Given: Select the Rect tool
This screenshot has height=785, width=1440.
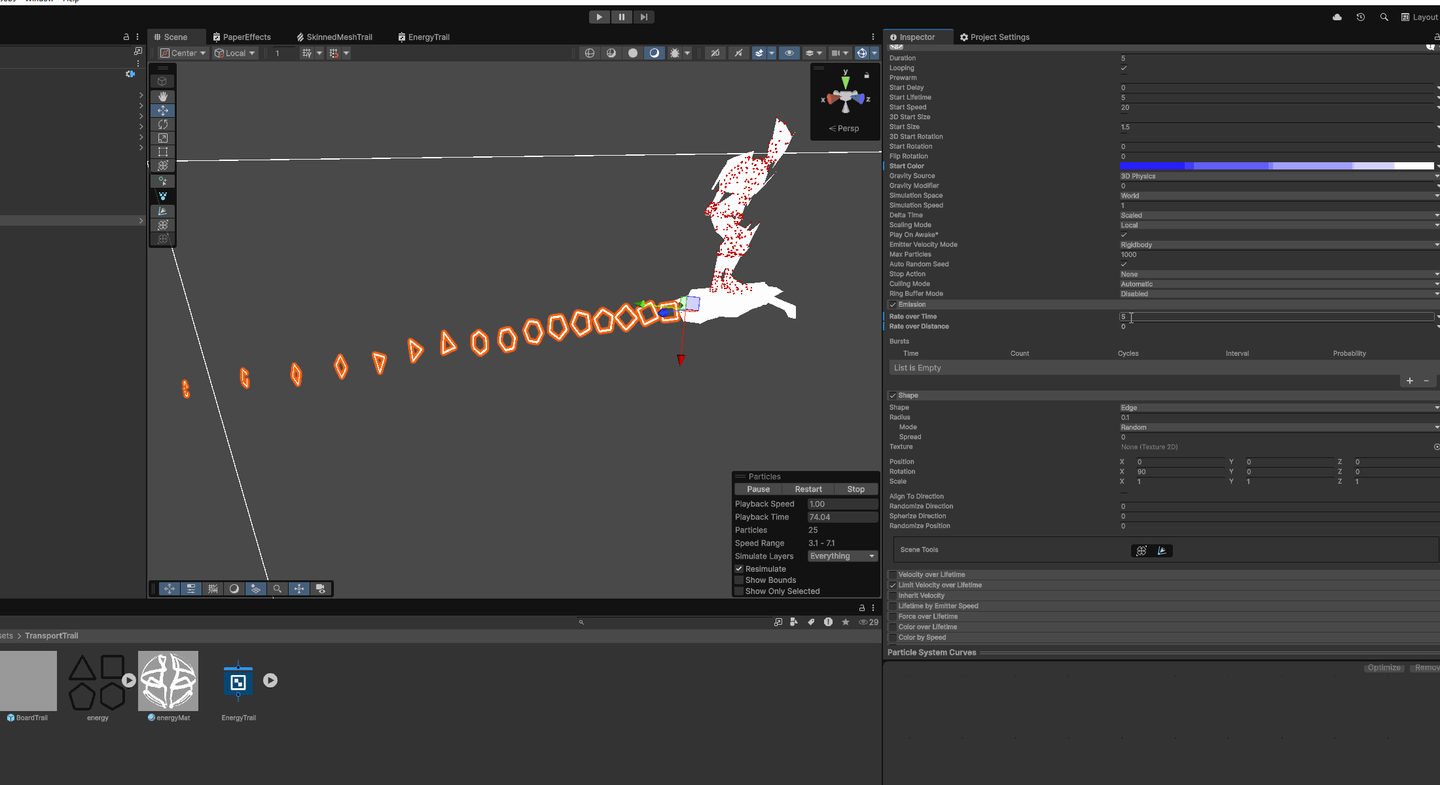Looking at the screenshot, I should click(162, 152).
